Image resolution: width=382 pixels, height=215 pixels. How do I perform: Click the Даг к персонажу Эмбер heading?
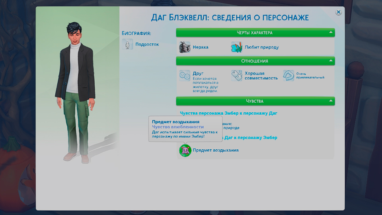point(250,137)
